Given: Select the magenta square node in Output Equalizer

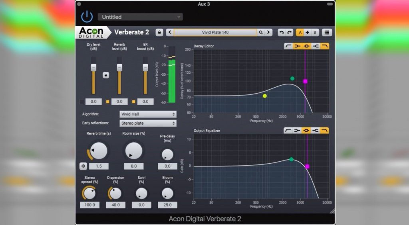Looking at the screenshot, I should [x=307, y=166].
